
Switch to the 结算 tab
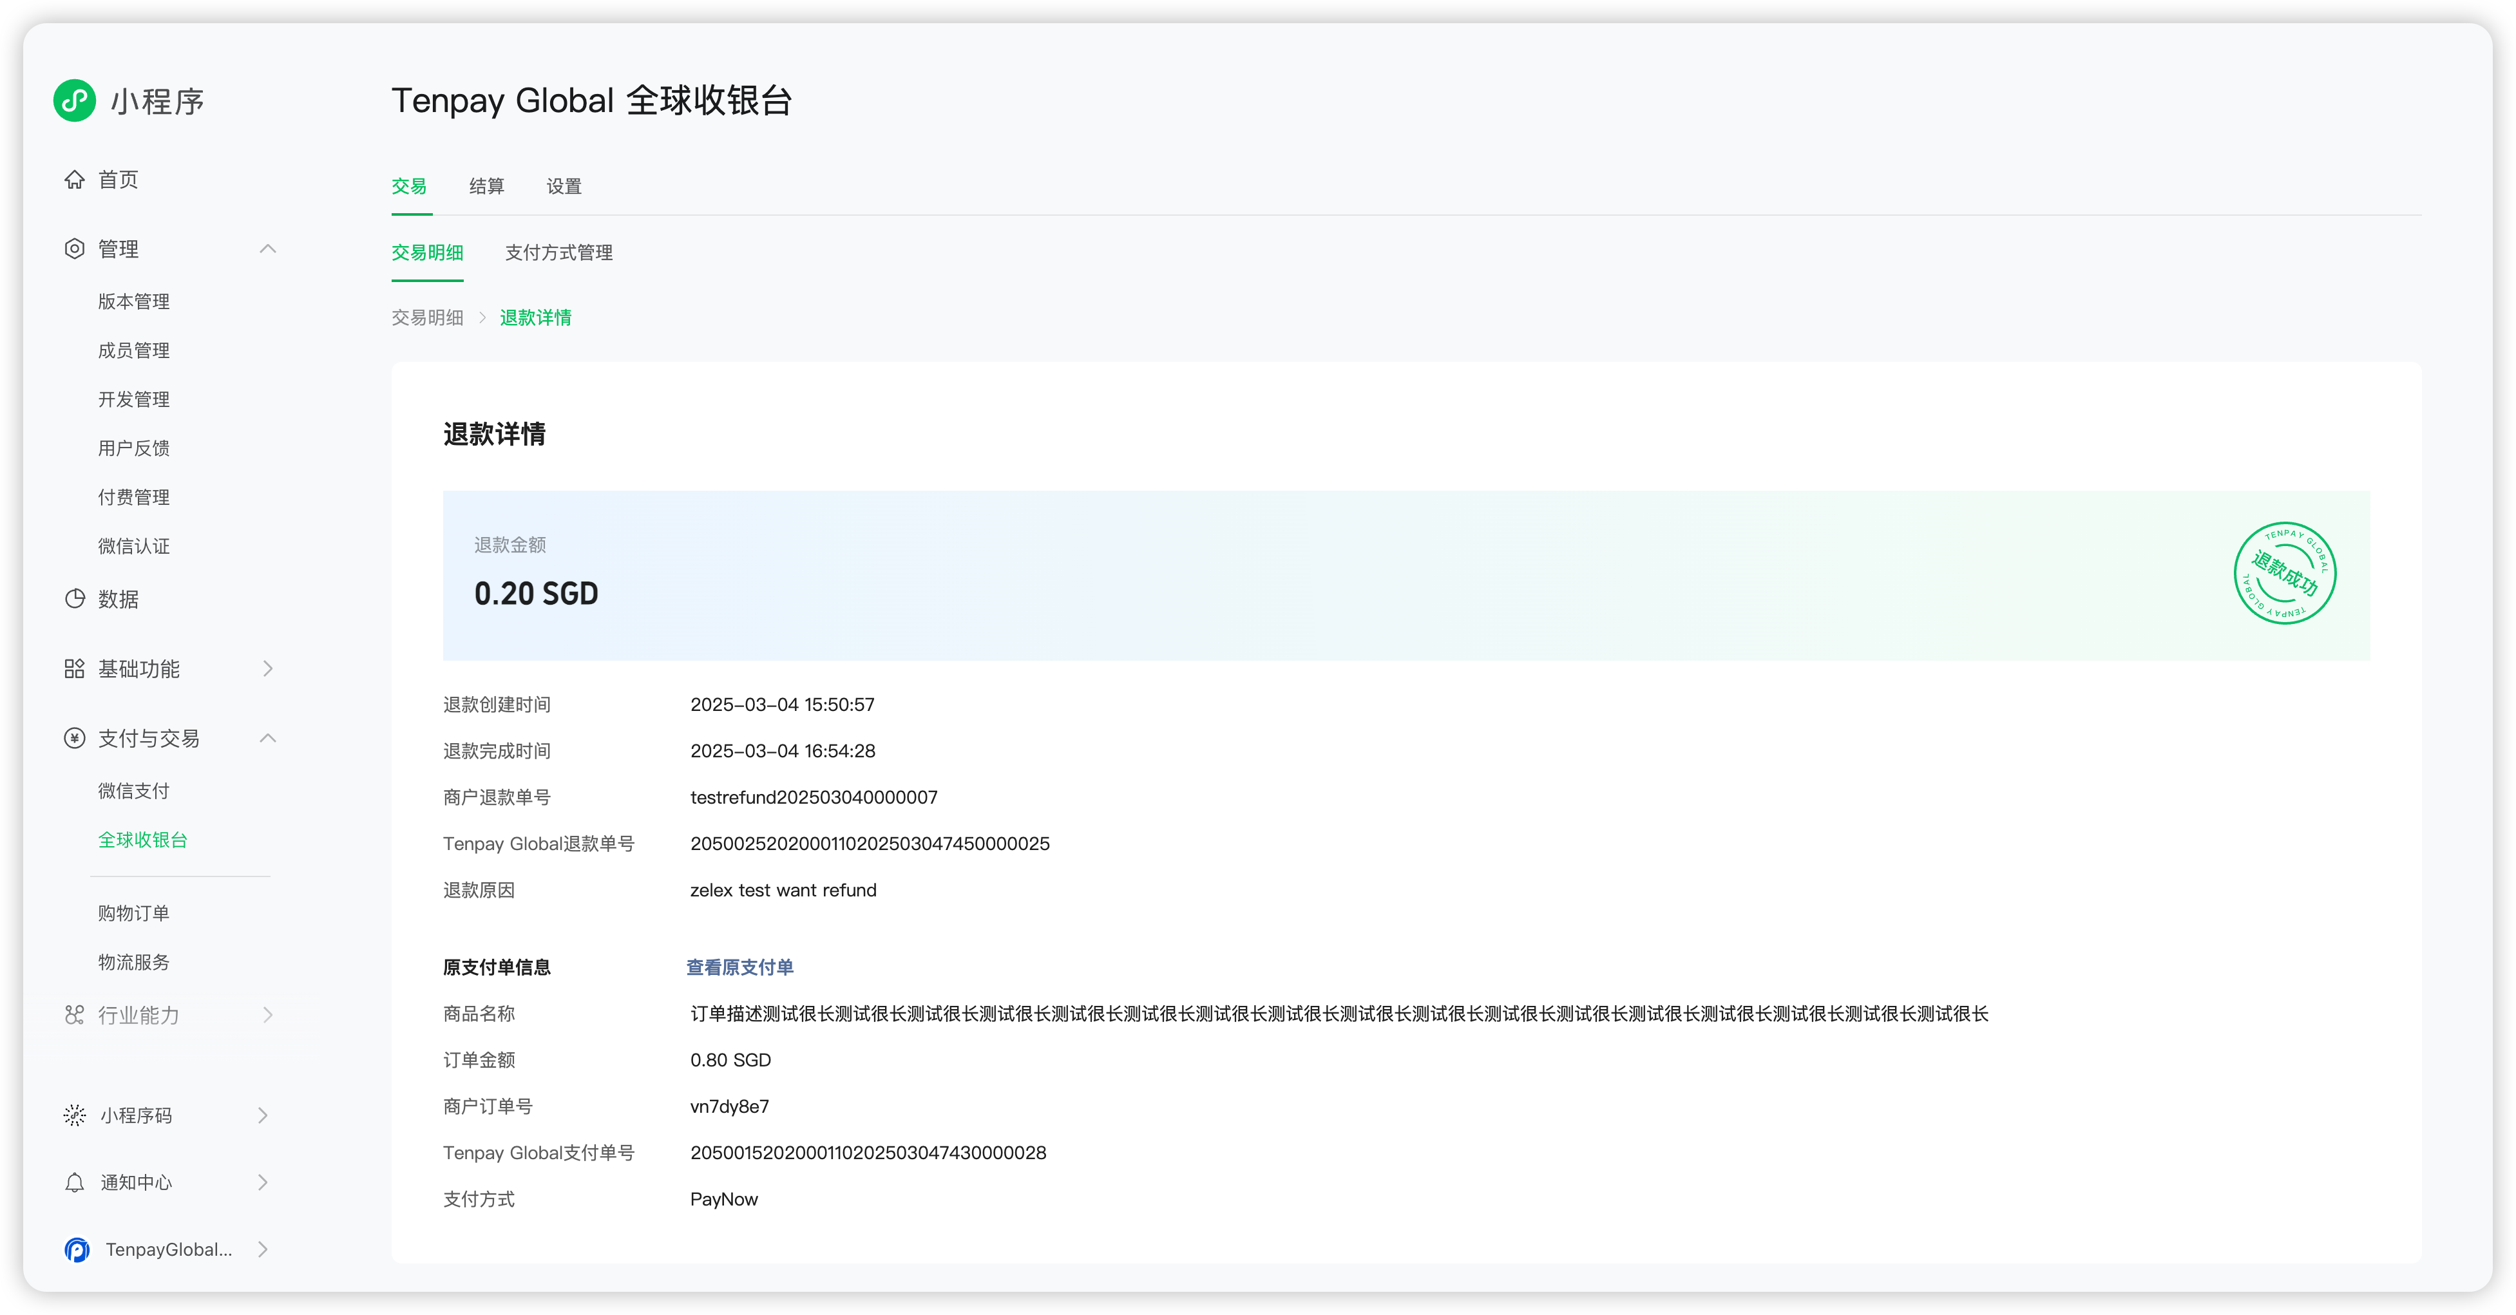(x=486, y=187)
